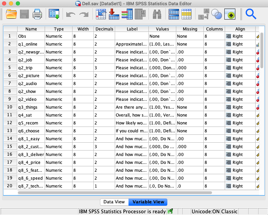This screenshot has width=268, height=215.
Task: Click scale measure icon for q4_sat
Action: [258, 115]
